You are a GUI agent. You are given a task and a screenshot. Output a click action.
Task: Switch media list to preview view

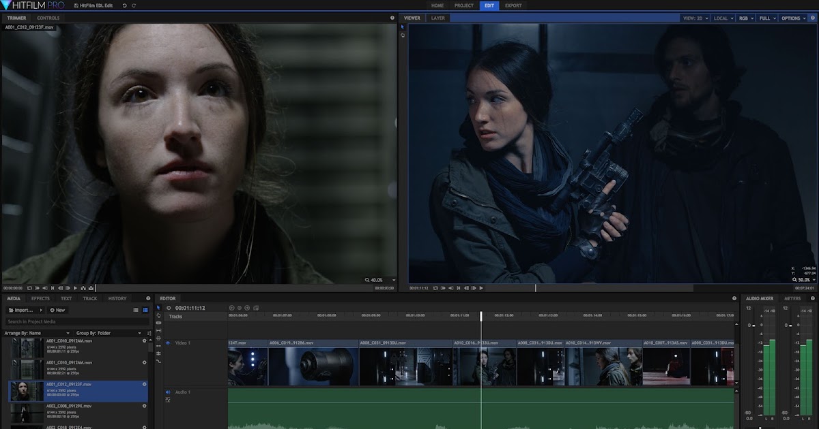(145, 310)
